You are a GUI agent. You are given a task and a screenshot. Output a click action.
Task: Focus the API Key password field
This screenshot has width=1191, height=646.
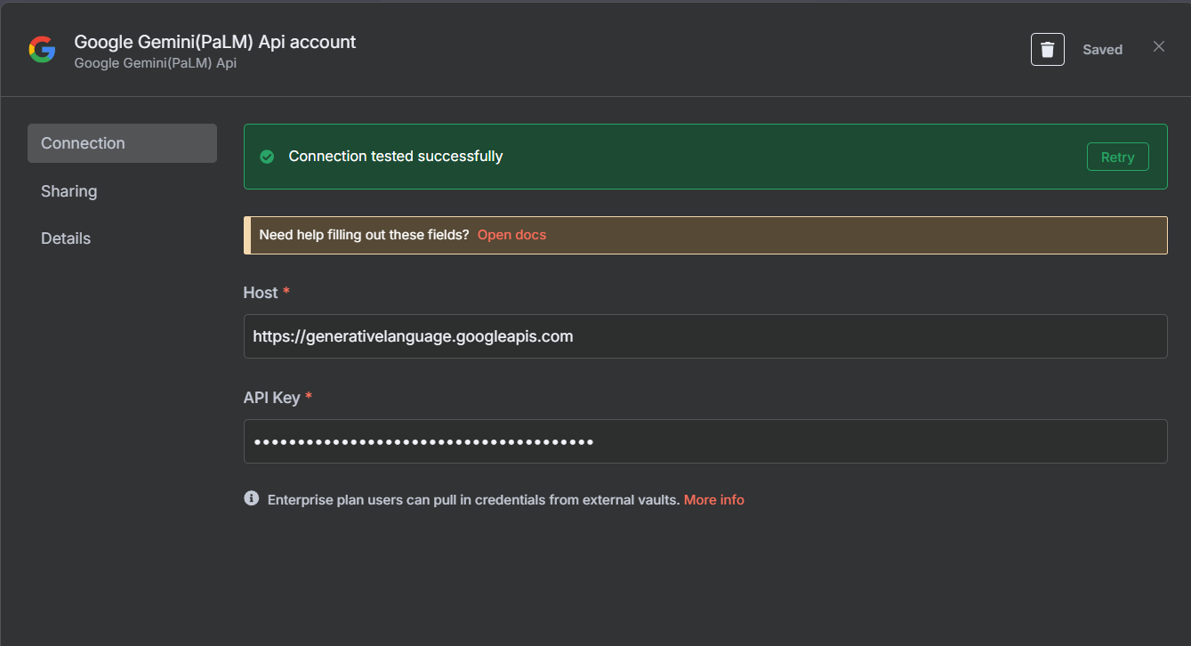pyautogui.click(x=705, y=441)
